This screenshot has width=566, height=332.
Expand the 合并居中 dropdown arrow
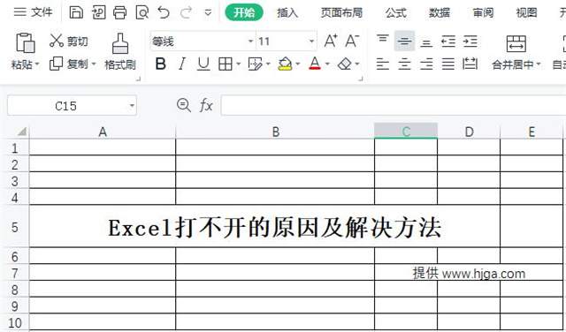tap(539, 64)
